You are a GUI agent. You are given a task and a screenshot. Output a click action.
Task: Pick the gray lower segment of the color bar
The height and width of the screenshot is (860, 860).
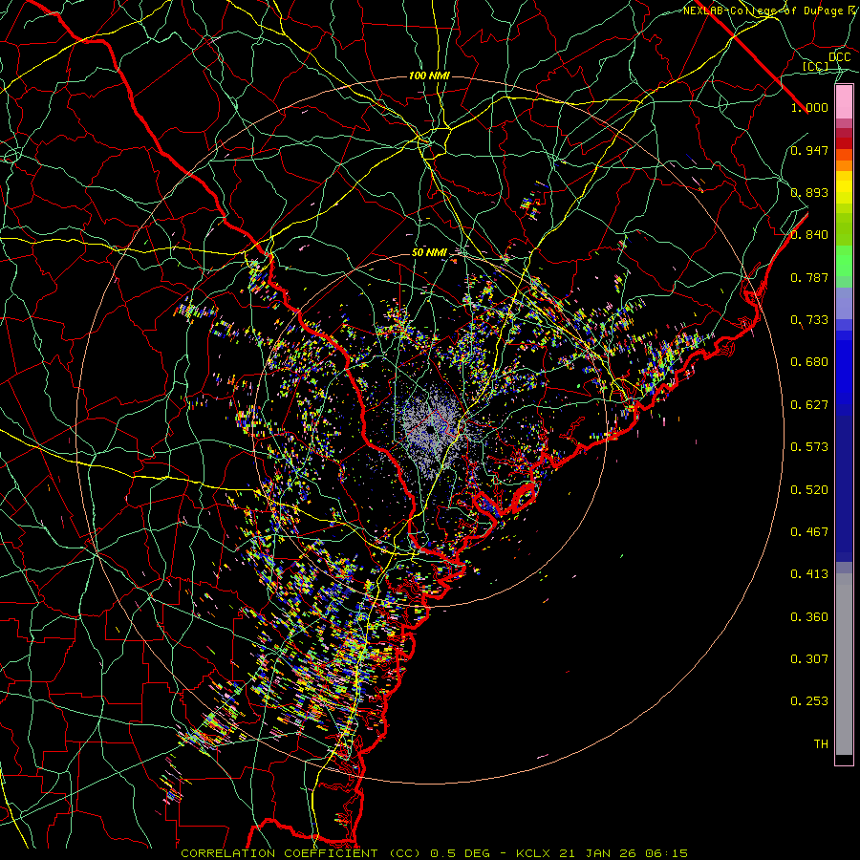pyautogui.click(x=844, y=664)
